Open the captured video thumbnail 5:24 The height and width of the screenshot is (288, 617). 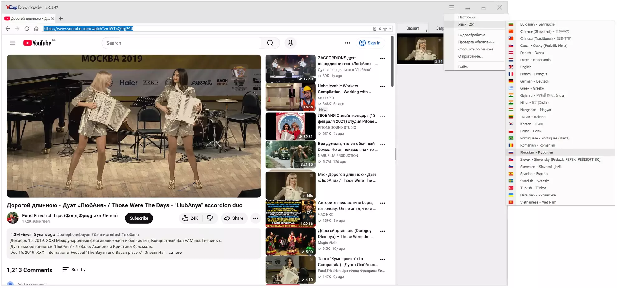pos(420,49)
